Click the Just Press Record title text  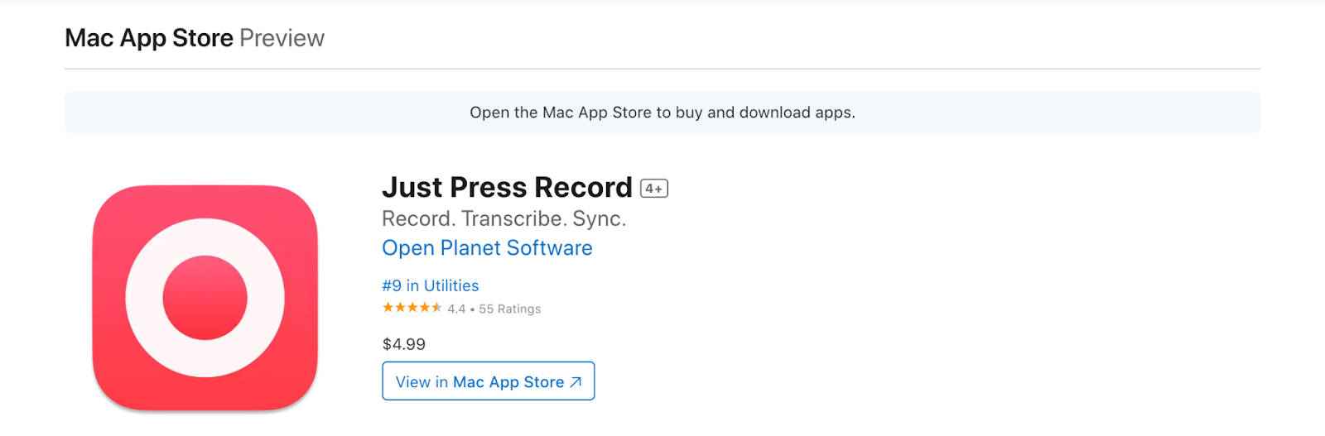point(507,188)
